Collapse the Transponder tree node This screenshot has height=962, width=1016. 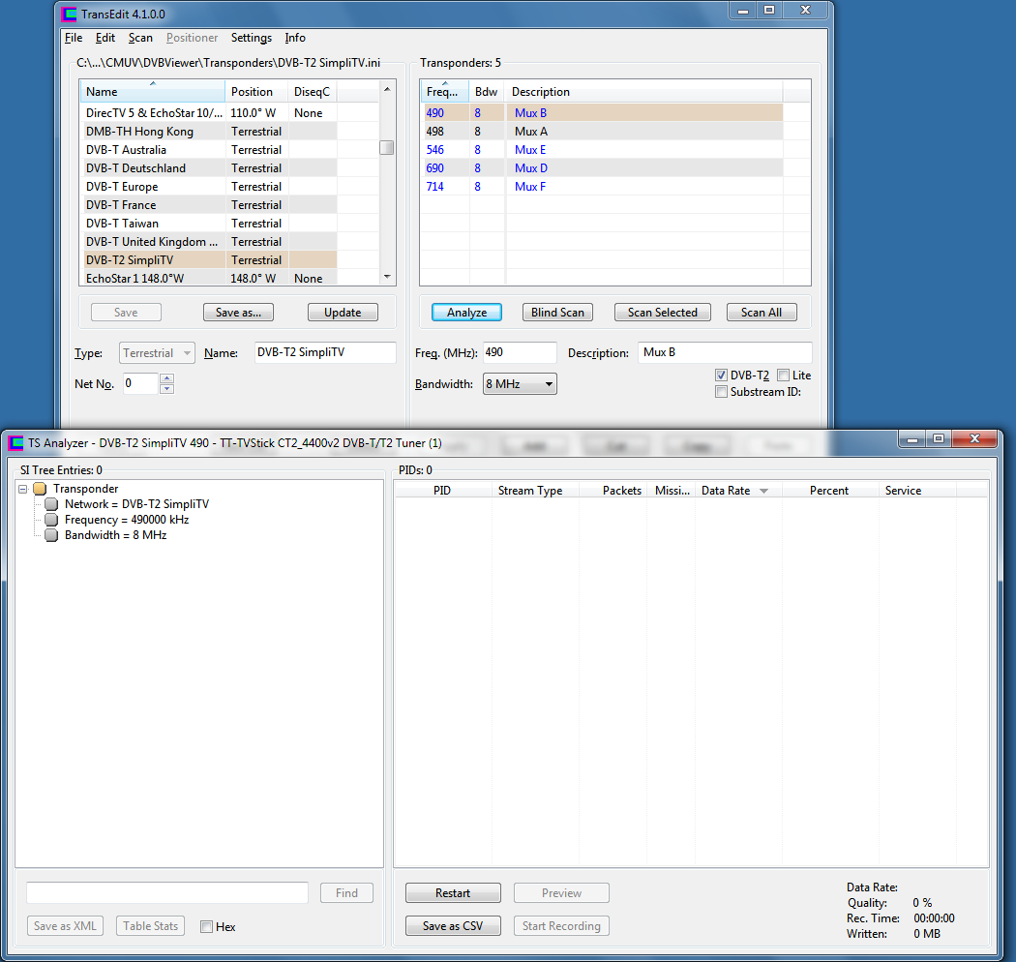(x=23, y=489)
